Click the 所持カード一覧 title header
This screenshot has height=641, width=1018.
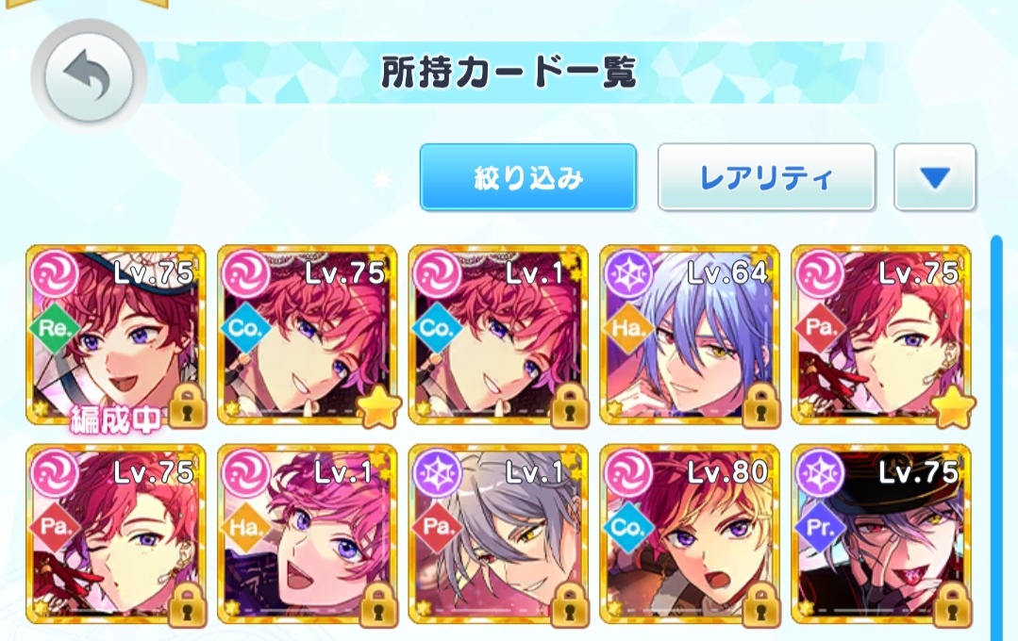pos(509,72)
